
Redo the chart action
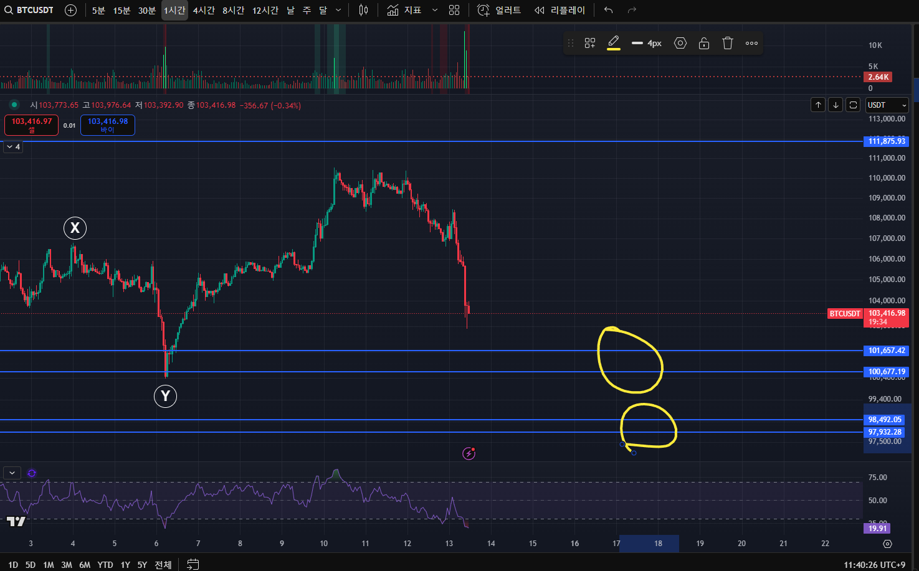coord(632,10)
